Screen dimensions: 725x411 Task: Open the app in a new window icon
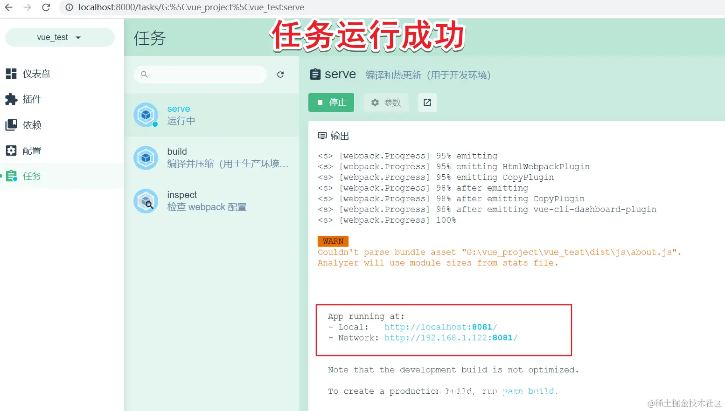427,103
